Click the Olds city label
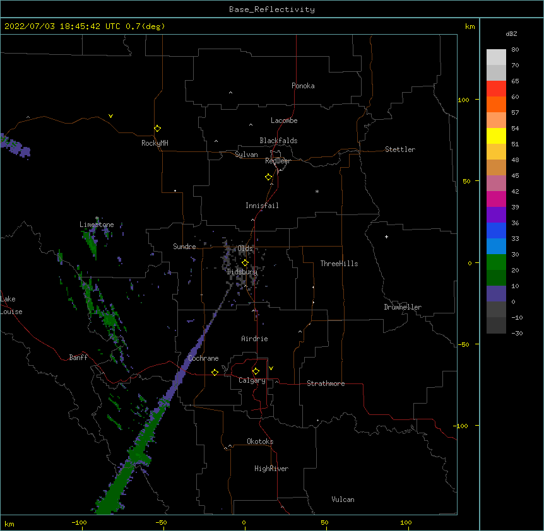The height and width of the screenshot is (531, 544). click(245, 248)
